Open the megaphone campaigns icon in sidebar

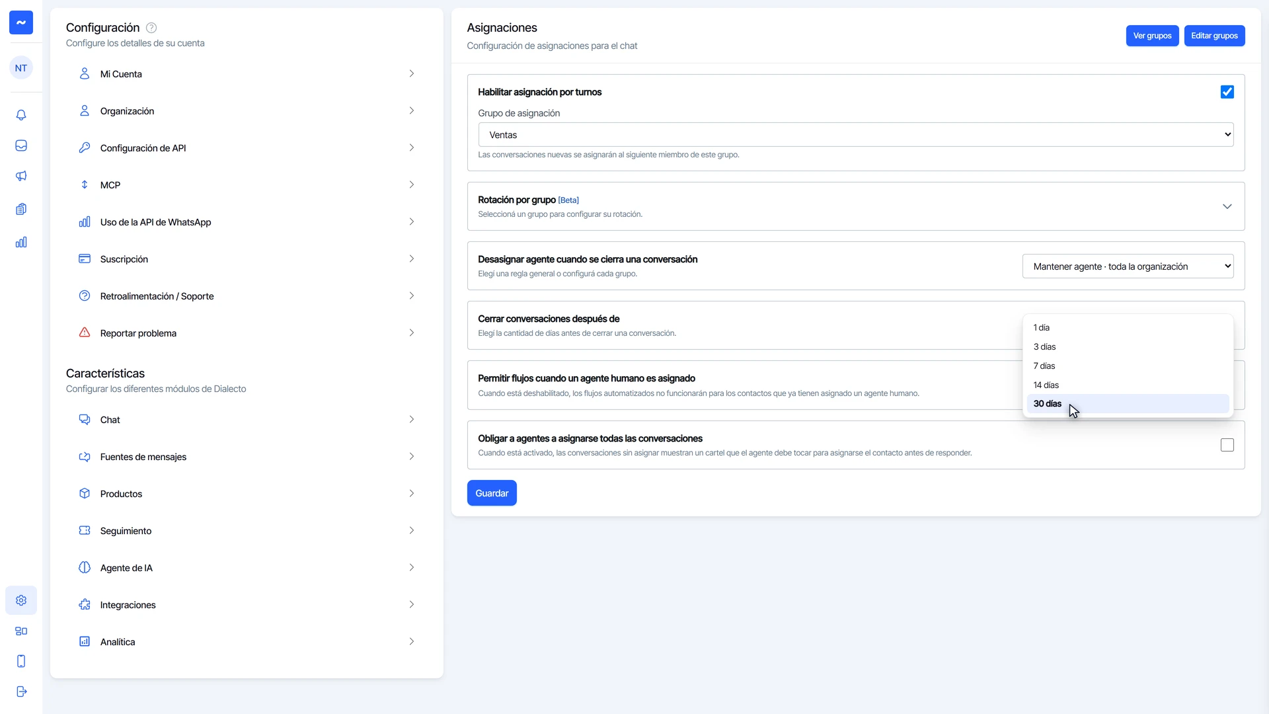coord(21,176)
